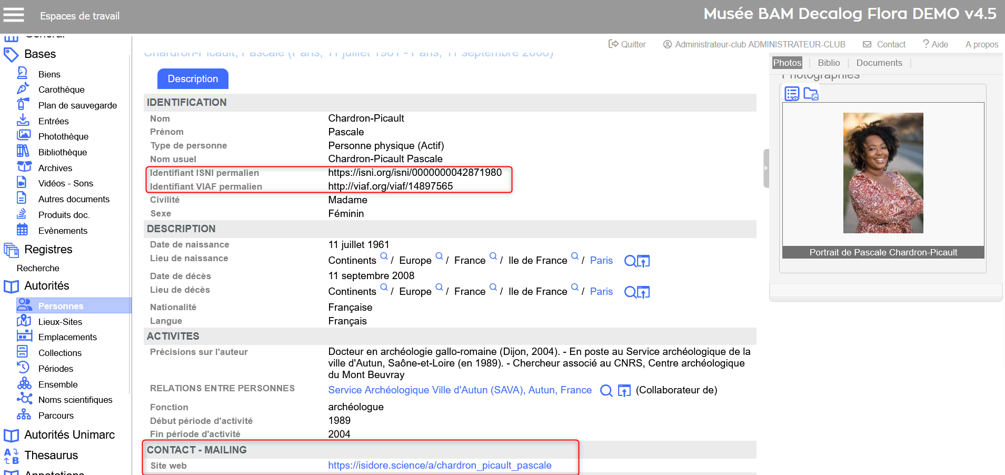Click open-record icon in Lieu de décès row

pyautogui.click(x=643, y=292)
